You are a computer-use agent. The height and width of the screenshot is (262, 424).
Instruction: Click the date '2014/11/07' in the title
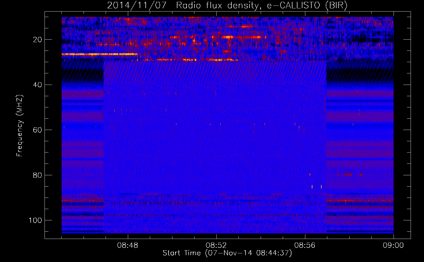coord(137,6)
